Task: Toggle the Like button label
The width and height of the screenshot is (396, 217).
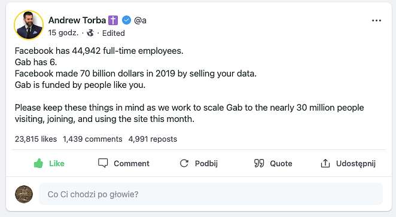Action: [57, 164]
